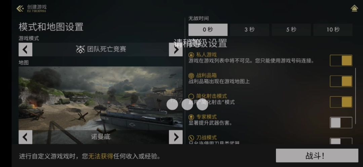The width and height of the screenshot is (363, 167).
Task: Open the home screen icon
Action: [354, 8]
